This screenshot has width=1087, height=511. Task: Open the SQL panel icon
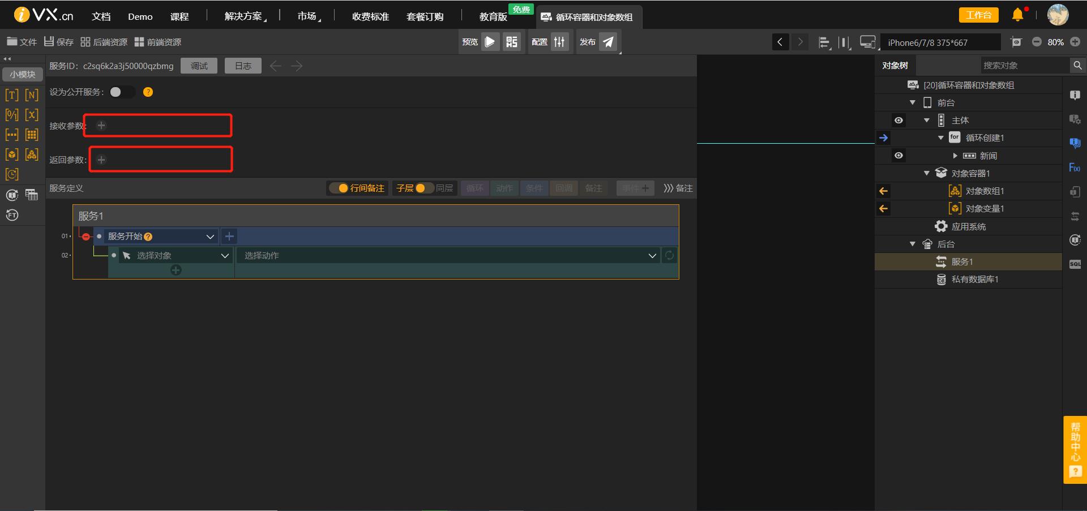(1075, 264)
